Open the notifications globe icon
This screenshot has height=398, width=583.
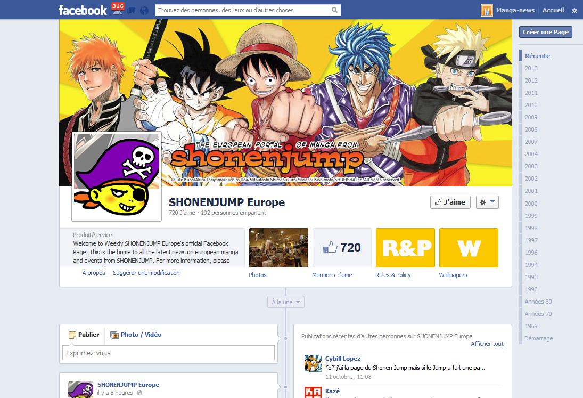[x=144, y=11]
